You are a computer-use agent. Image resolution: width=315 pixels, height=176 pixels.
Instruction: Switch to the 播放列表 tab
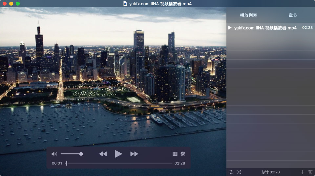click(248, 15)
